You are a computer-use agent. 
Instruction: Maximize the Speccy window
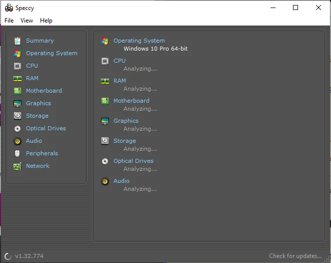click(295, 8)
